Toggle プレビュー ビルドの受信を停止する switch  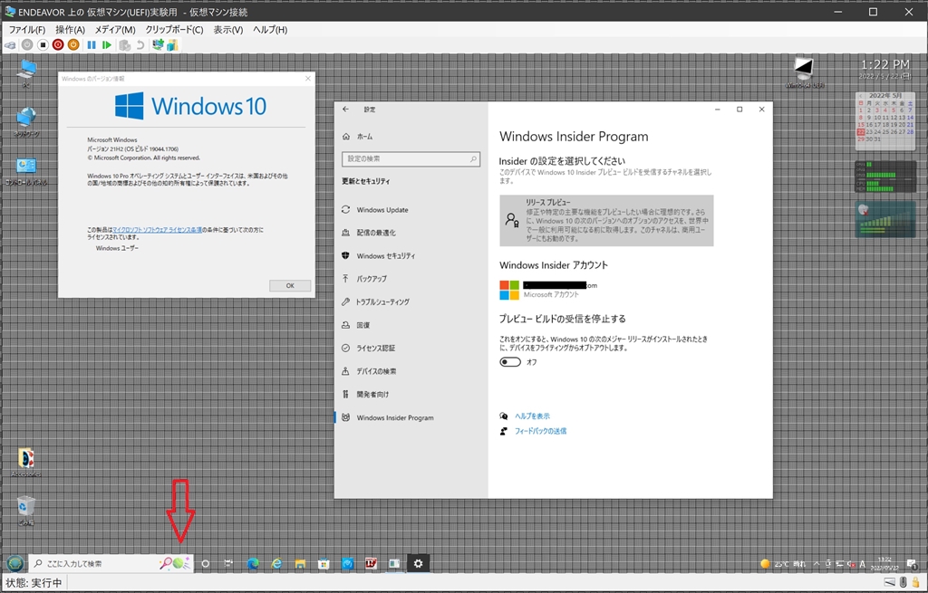[510, 362]
